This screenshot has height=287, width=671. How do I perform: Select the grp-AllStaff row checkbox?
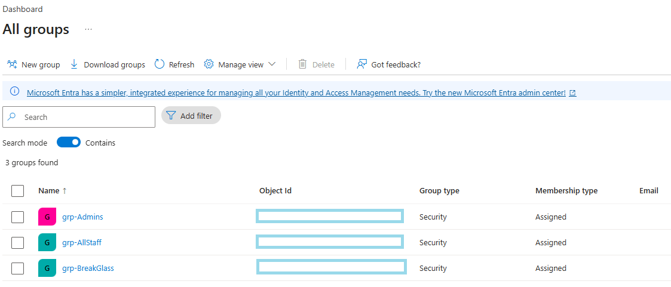pyautogui.click(x=17, y=243)
